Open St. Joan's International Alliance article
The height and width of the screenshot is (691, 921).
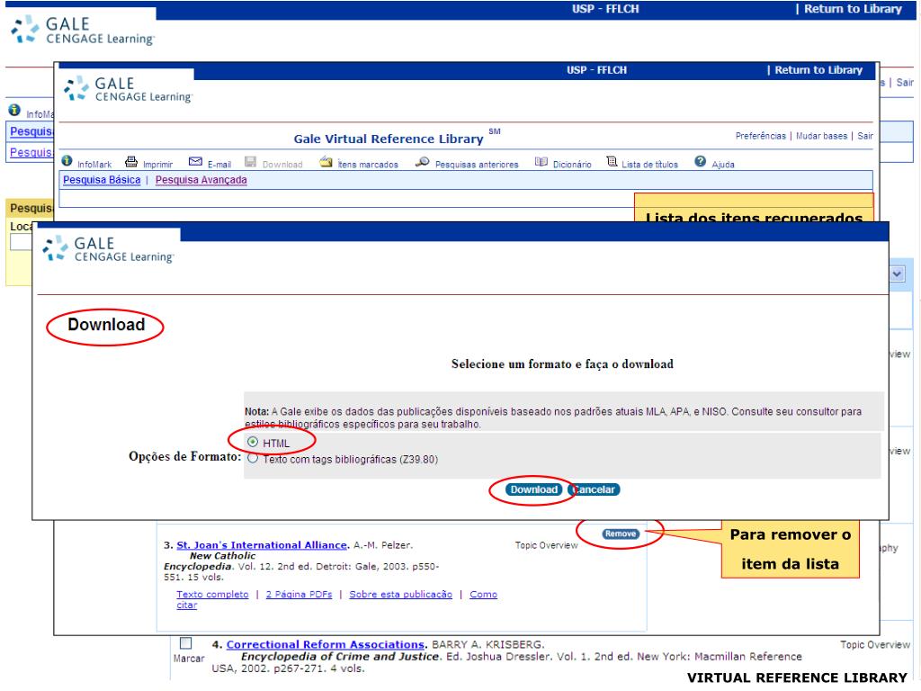point(262,544)
